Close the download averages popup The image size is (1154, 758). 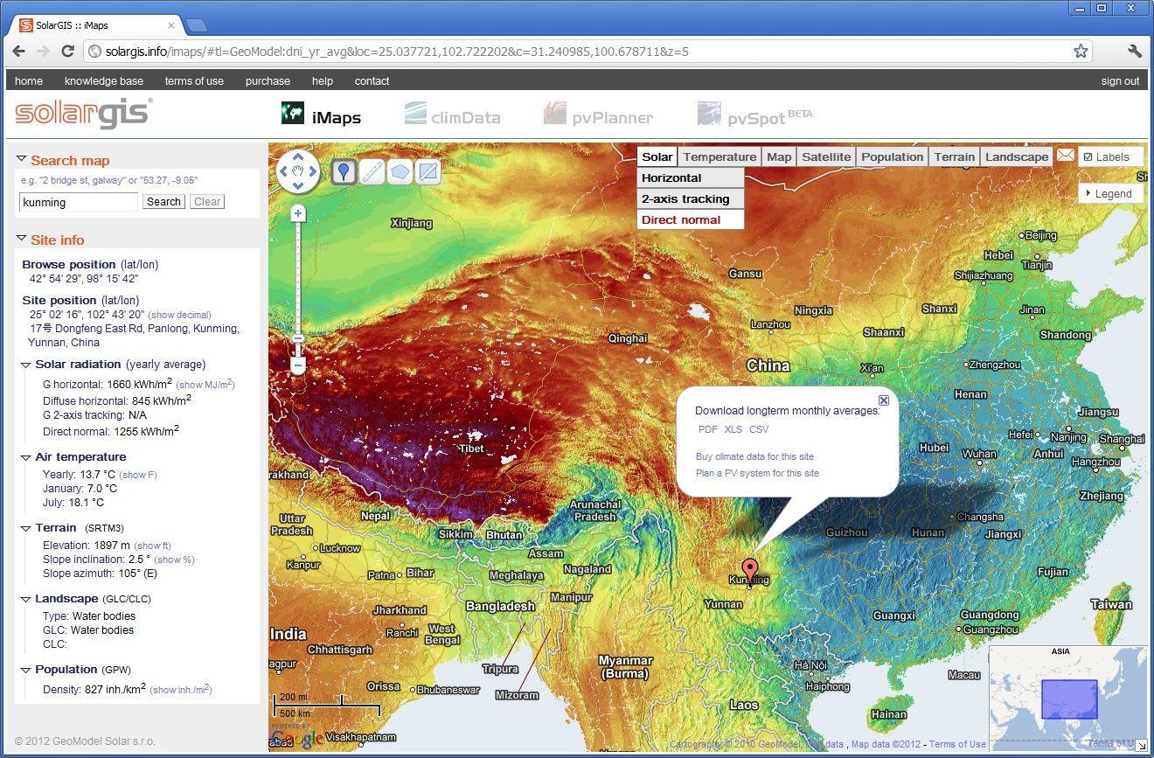pos(884,400)
